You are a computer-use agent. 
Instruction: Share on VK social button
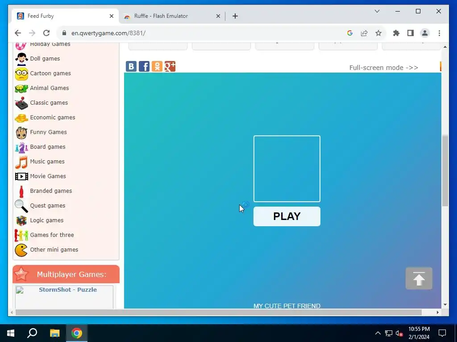tap(131, 66)
